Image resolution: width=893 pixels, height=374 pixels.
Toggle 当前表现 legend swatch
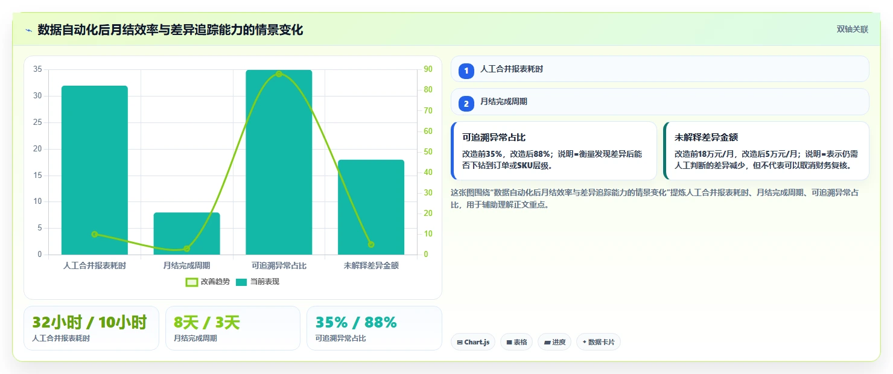tap(241, 282)
